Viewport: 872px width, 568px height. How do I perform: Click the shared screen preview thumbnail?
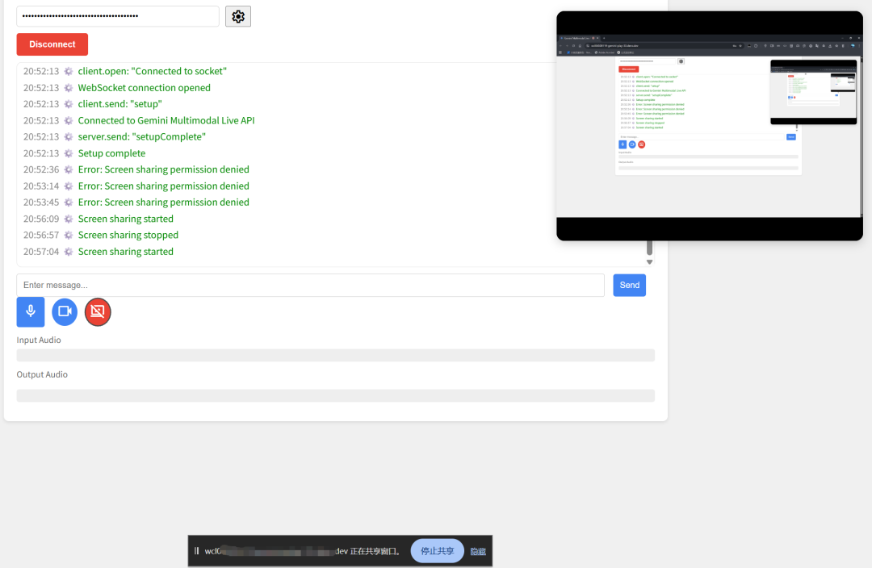coord(709,126)
